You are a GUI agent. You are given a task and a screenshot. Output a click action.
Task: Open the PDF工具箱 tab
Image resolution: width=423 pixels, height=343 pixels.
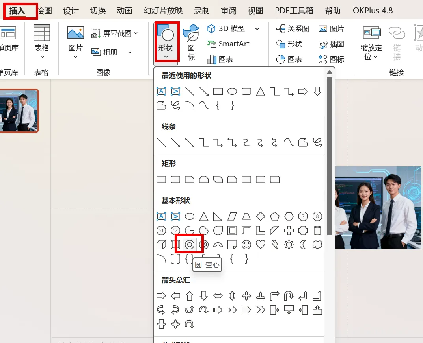click(294, 11)
